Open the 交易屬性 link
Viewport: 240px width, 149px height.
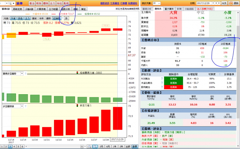(115, 3)
